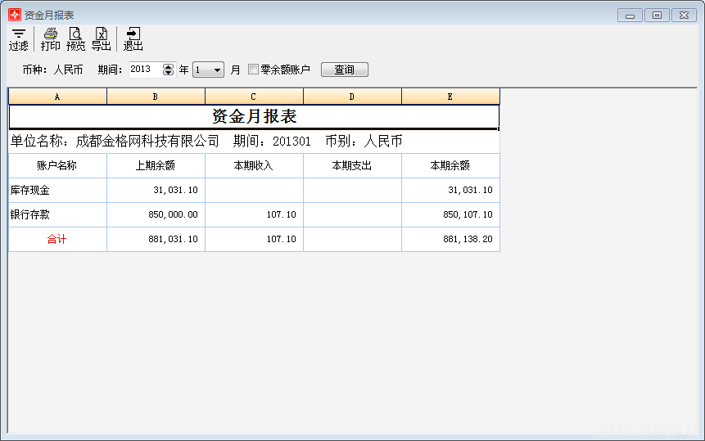Click the 本期余额 header cell
This screenshot has width=705, height=441.
click(450, 165)
